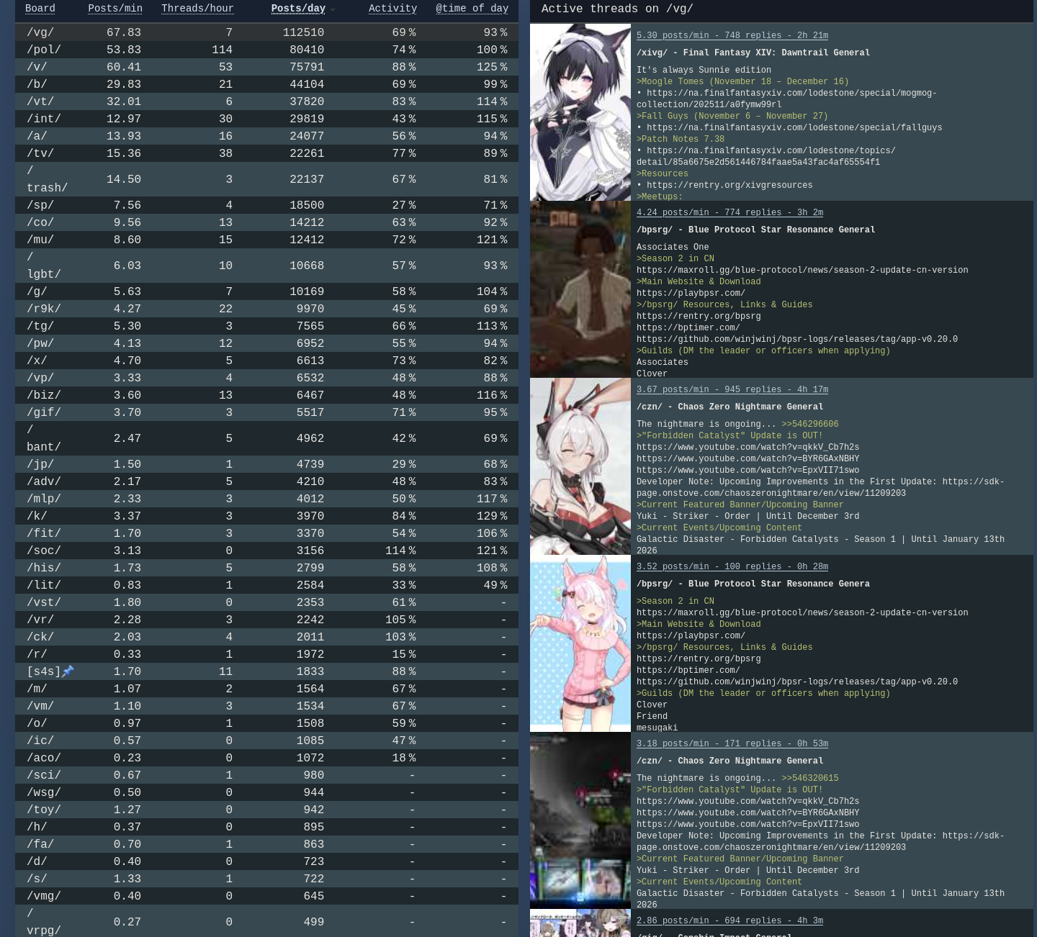This screenshot has height=937, width=1037.
Task: Select the /sp/ board row
Action: [x=266, y=205]
